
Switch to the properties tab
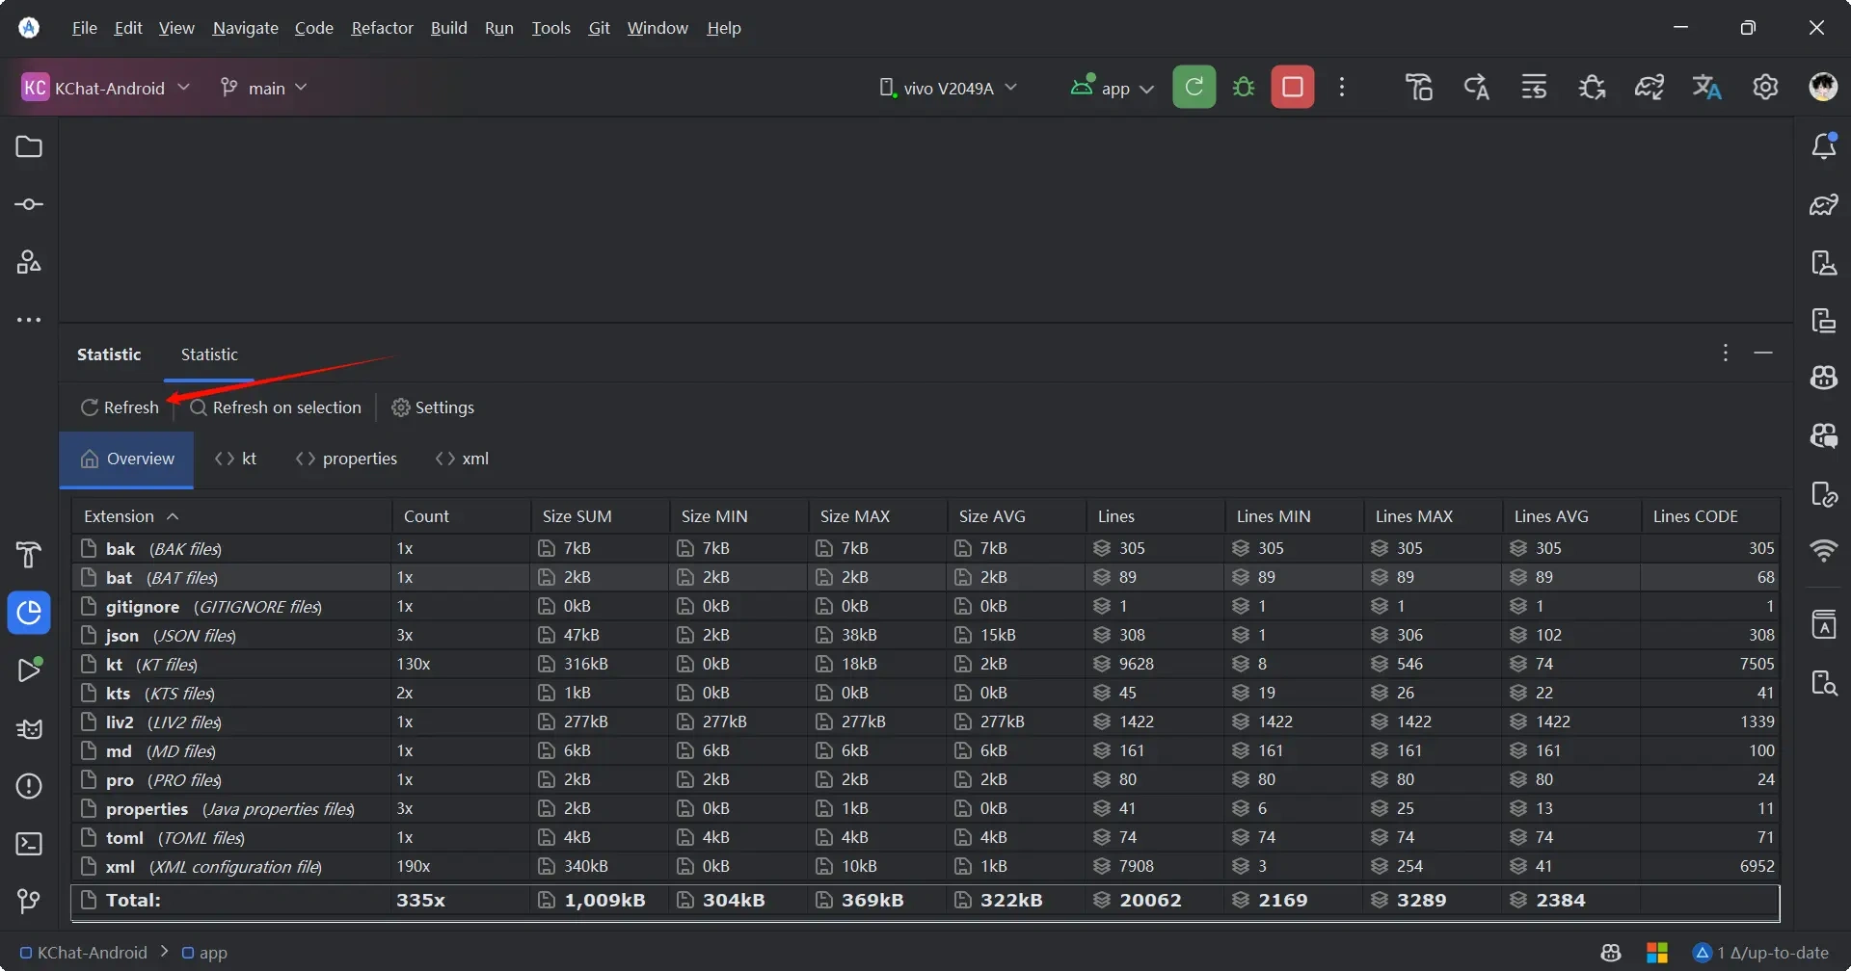346,459
